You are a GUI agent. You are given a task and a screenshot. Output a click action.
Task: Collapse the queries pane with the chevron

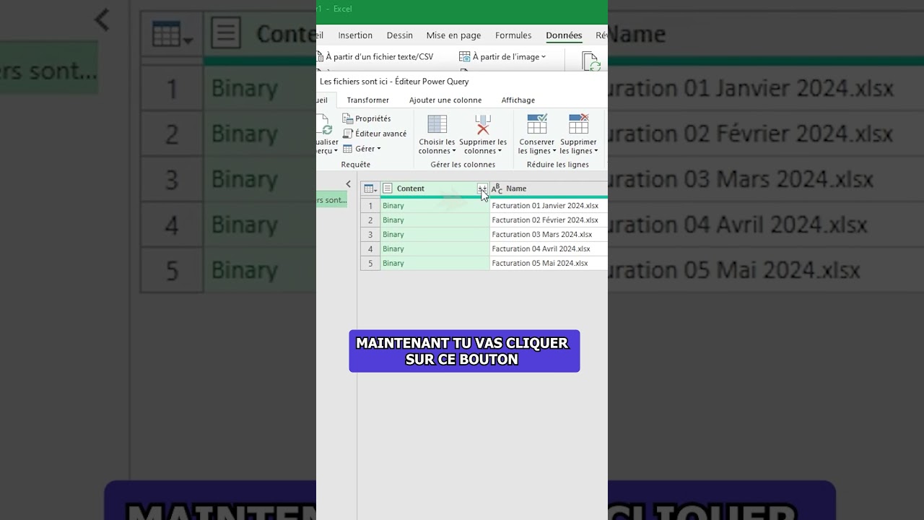[348, 184]
